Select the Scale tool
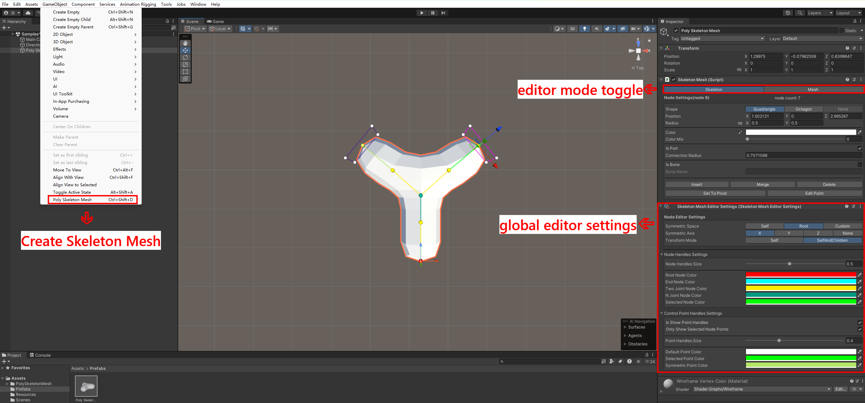The image size is (865, 403). click(x=185, y=65)
